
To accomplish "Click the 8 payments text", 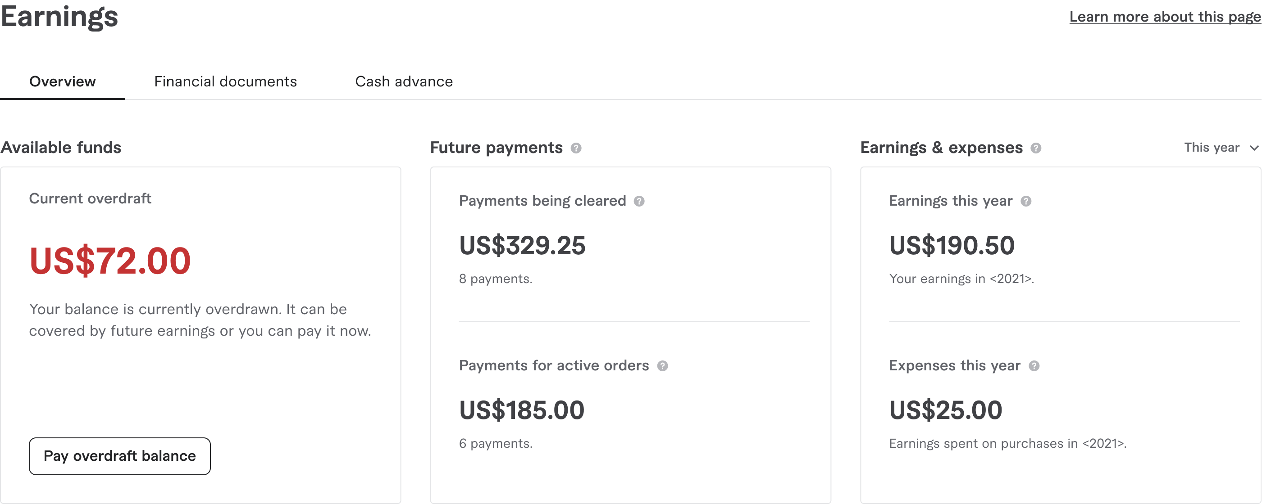I will (x=495, y=279).
